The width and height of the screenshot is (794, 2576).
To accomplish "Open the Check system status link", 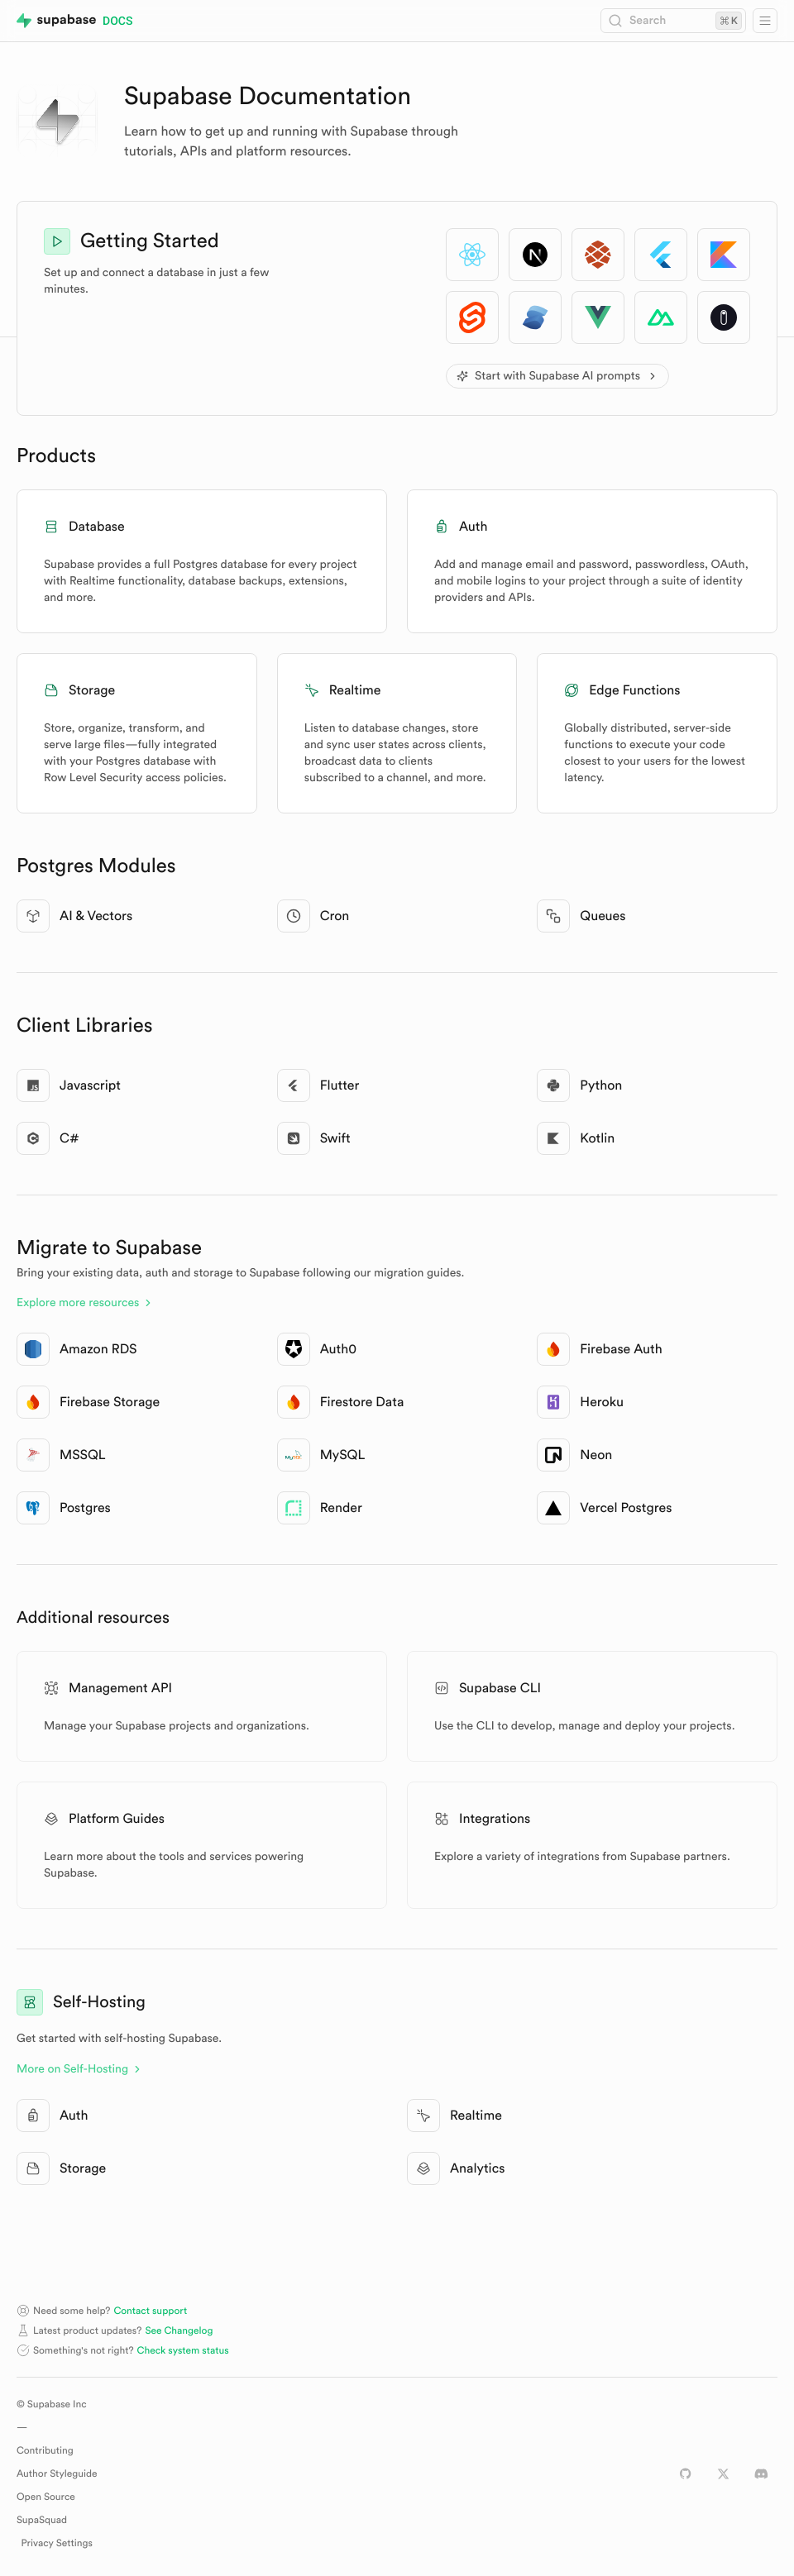I will (x=182, y=2350).
